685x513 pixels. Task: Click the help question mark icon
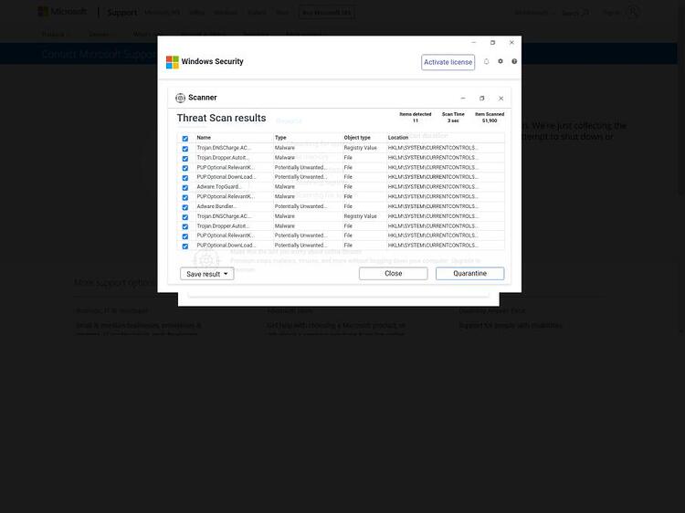[x=514, y=61]
